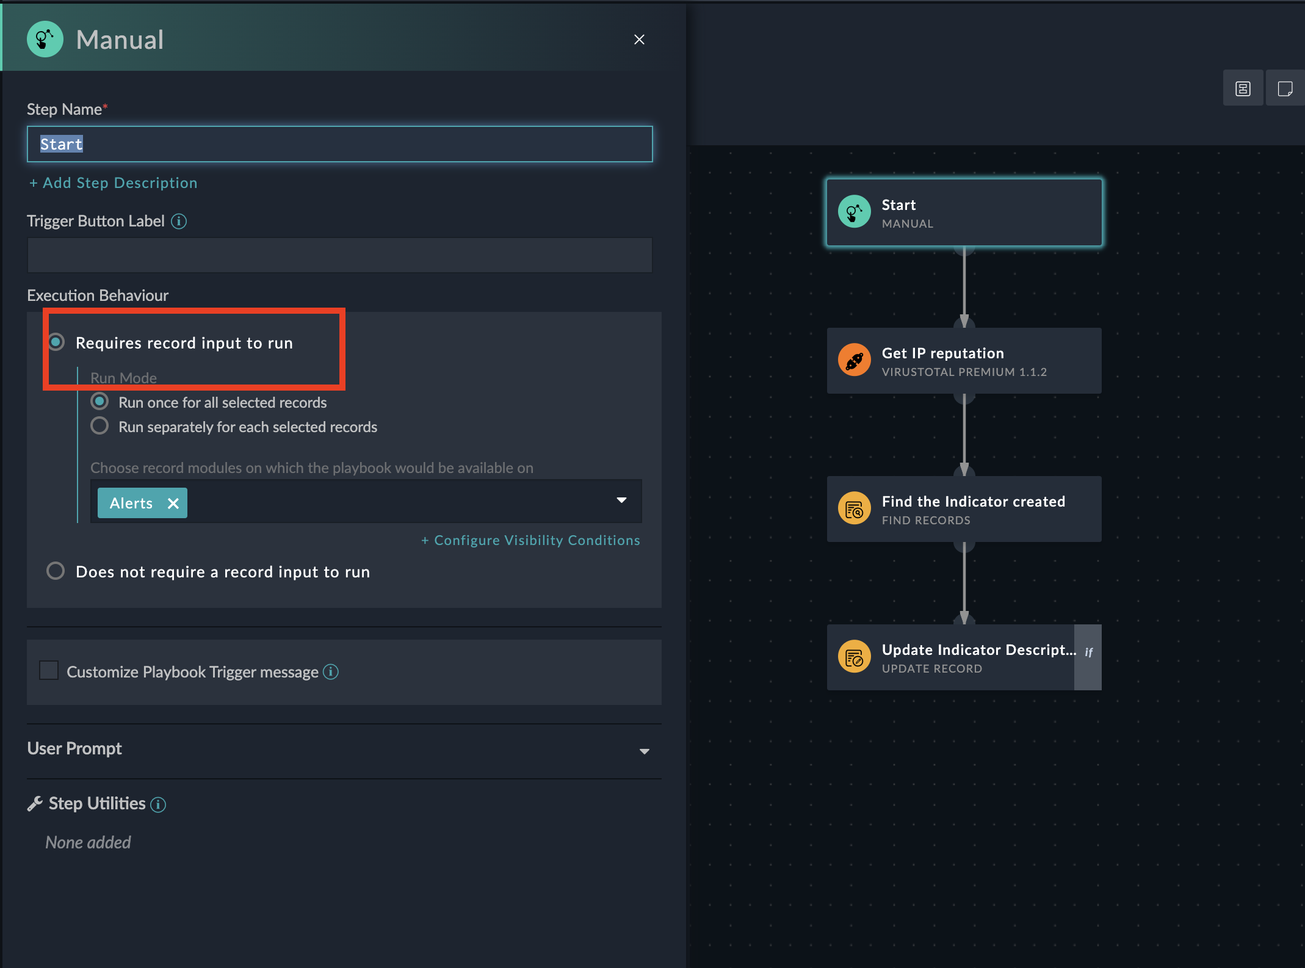Click the sticky note icon in canvas toolbar

point(1285,89)
